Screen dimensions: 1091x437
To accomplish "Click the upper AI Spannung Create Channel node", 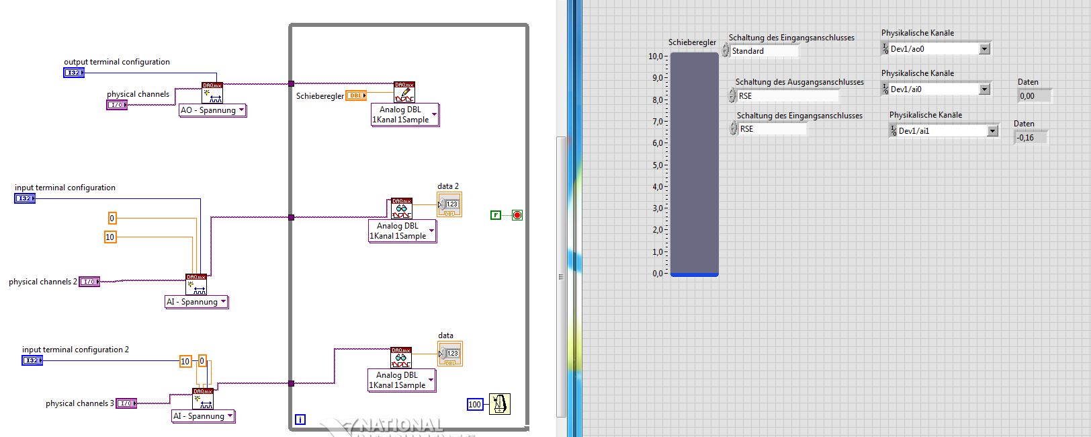I will (x=196, y=284).
